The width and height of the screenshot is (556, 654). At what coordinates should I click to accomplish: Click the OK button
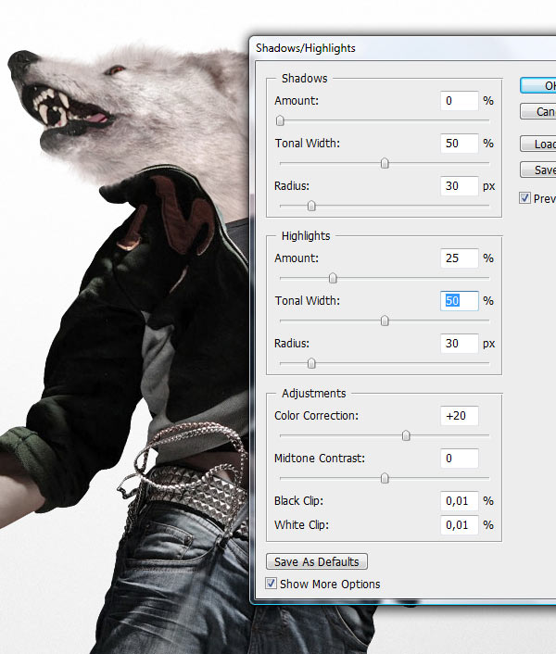tap(538, 85)
